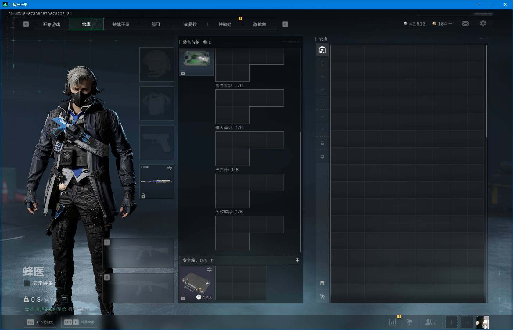Click the 42,513 currency balance
Screen dimensions: 513x330
click(x=417, y=23)
